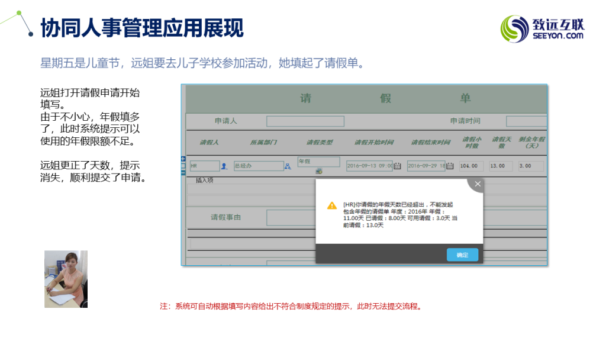Open the calendar icon for leave start time
The image size is (606, 341).
point(397,166)
